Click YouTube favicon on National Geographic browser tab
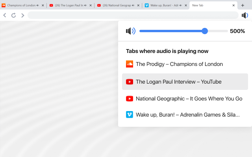This screenshot has width=252, height=157. click(x=99, y=5)
